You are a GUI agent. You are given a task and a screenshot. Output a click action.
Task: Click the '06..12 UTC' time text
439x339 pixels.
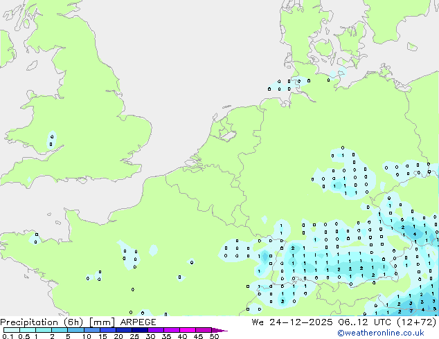pos(366,322)
